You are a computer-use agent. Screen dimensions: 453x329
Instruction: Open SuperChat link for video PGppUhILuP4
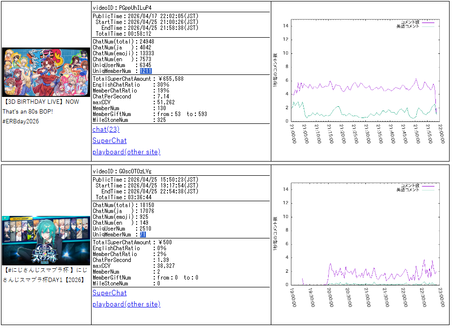110,141
